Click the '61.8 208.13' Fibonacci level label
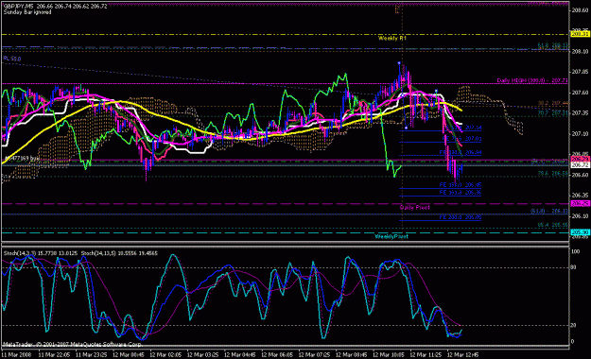The image size is (591, 359). [x=552, y=45]
